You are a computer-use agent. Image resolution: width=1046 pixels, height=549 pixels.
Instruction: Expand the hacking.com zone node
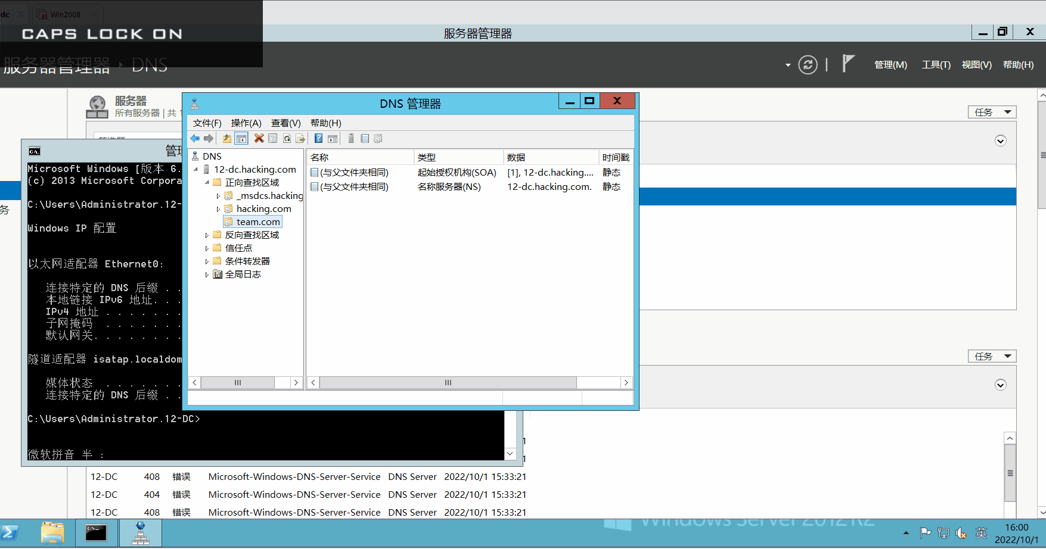click(x=218, y=209)
